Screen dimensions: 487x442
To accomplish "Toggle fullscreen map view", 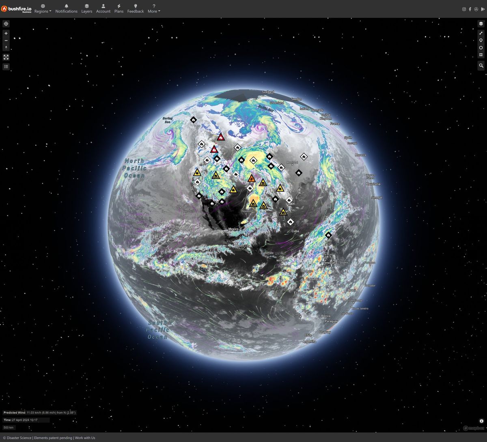I will (6, 57).
